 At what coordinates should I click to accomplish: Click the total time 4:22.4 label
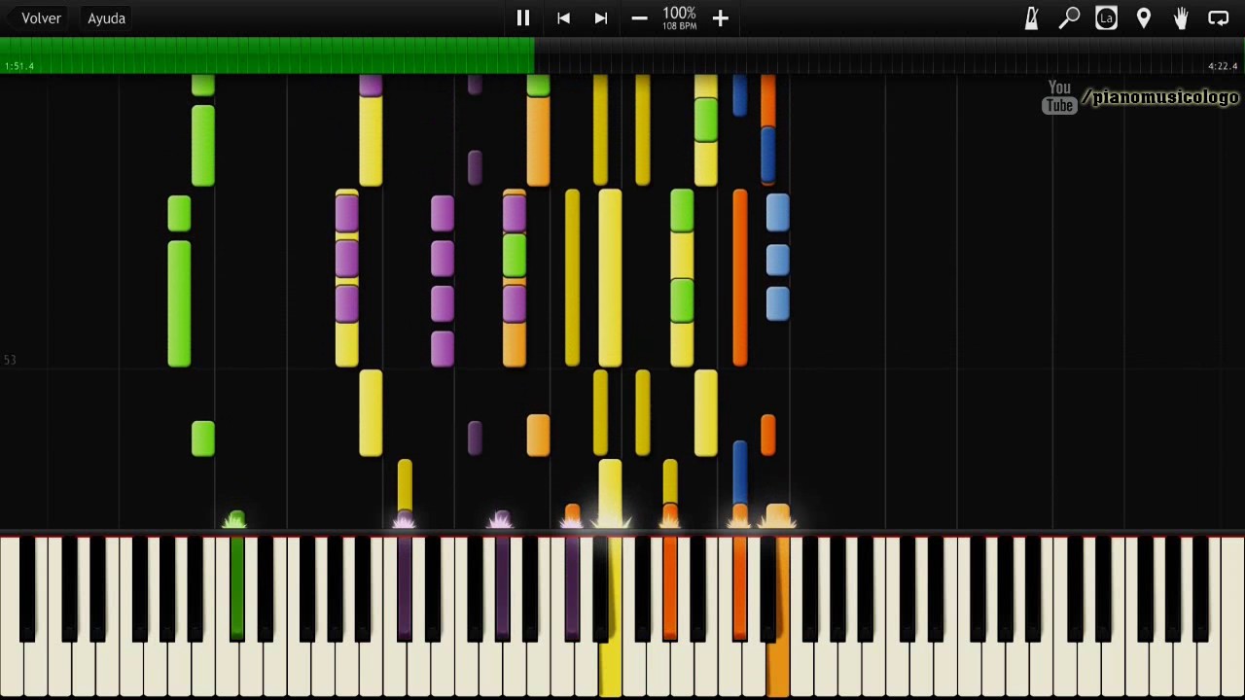coord(1223,66)
